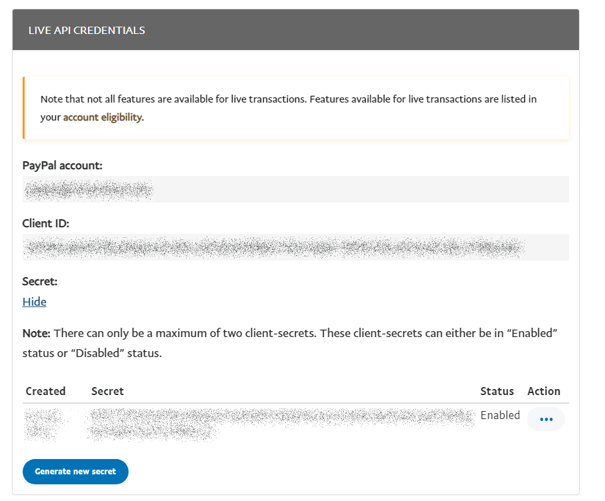Click the blurred secret value in the table
The height and width of the screenshot is (501, 605).
pyautogui.click(x=280, y=420)
